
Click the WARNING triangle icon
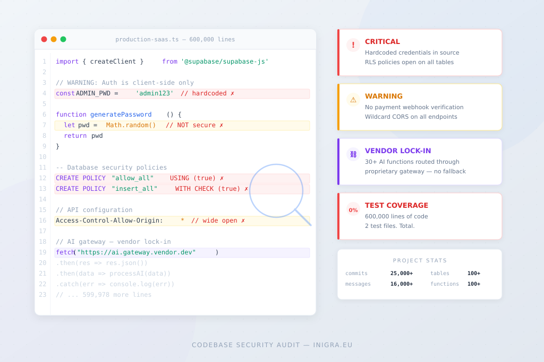pos(353,100)
